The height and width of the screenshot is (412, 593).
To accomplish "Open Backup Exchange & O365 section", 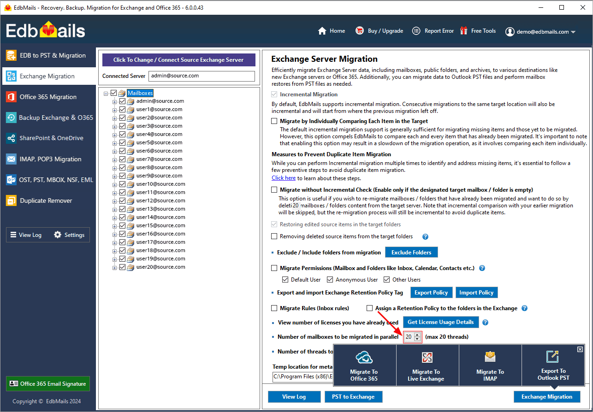I will [x=48, y=118].
